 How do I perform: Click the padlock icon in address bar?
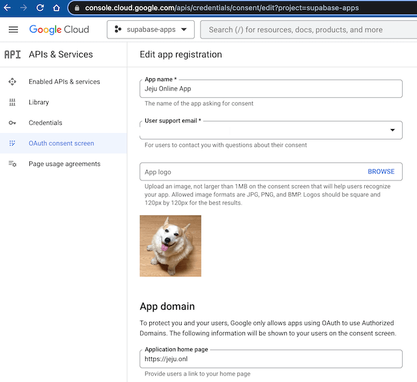coord(77,8)
